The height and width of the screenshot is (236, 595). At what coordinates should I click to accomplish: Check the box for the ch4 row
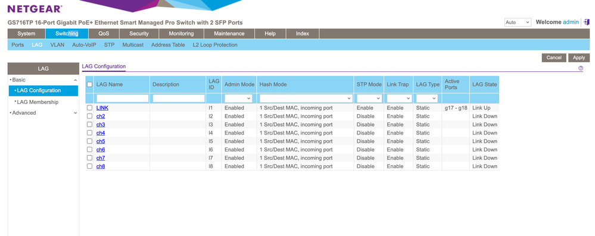89,133
